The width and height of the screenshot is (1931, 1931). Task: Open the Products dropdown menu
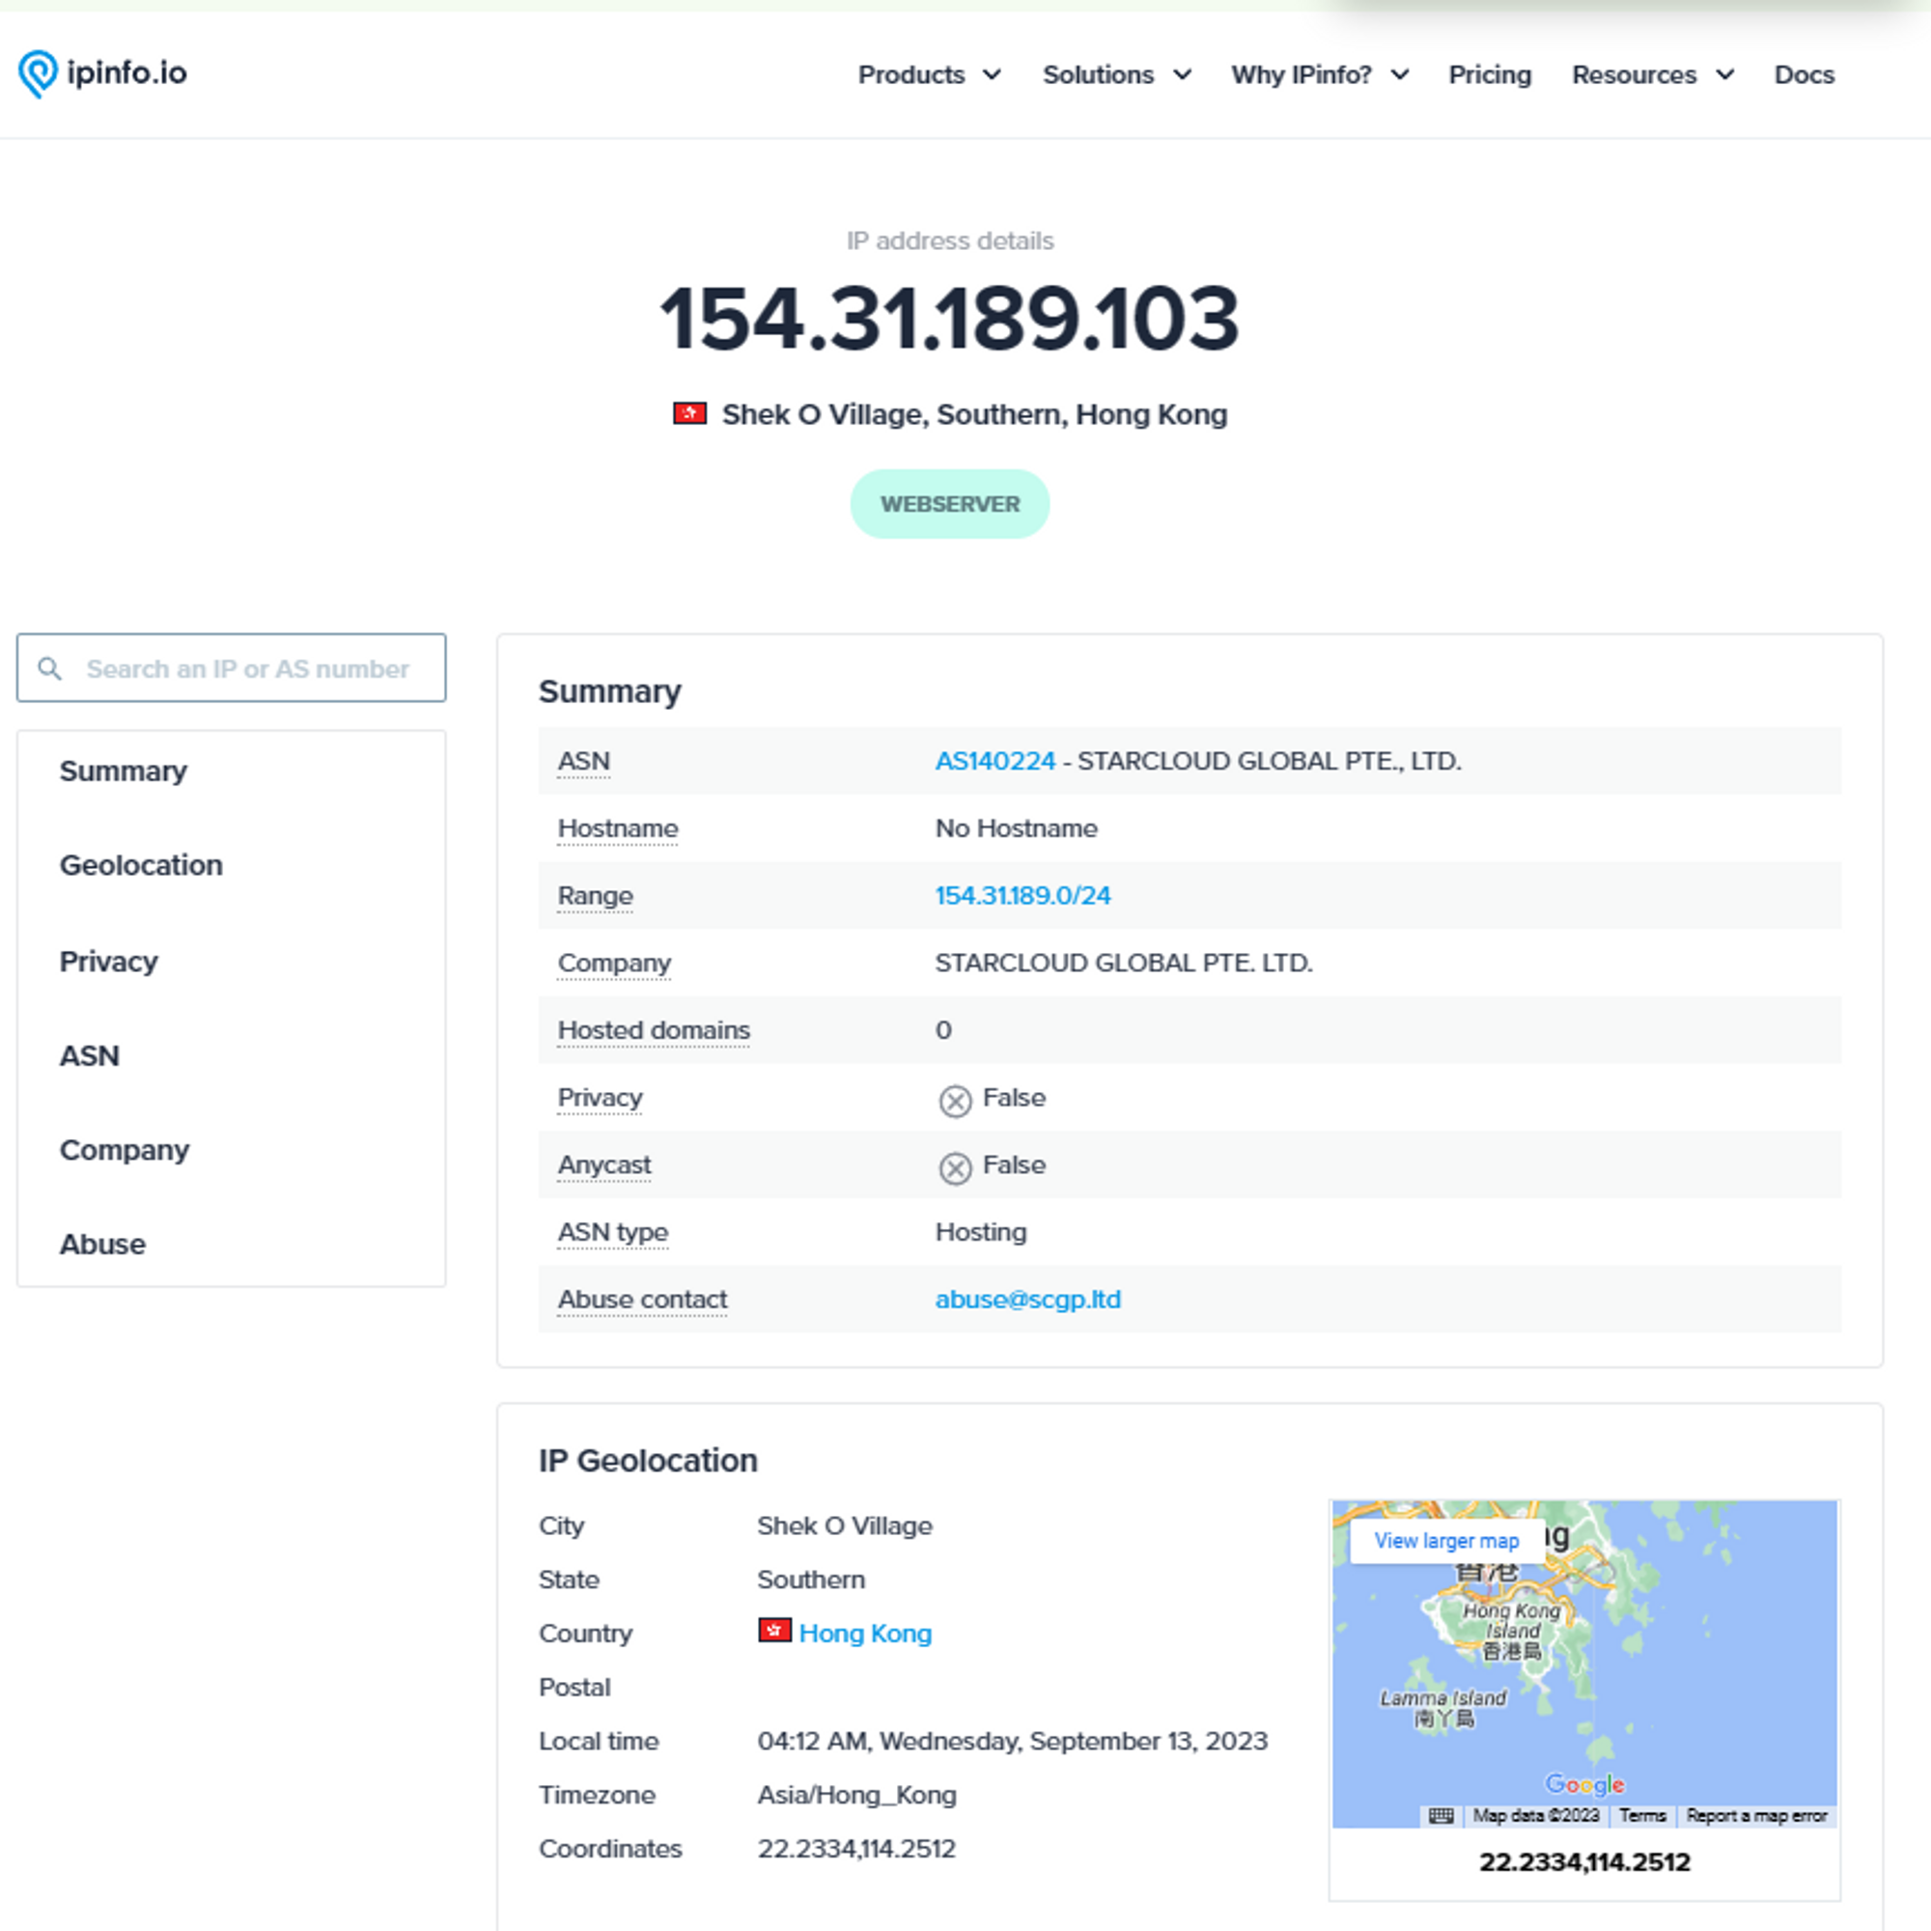coord(921,74)
